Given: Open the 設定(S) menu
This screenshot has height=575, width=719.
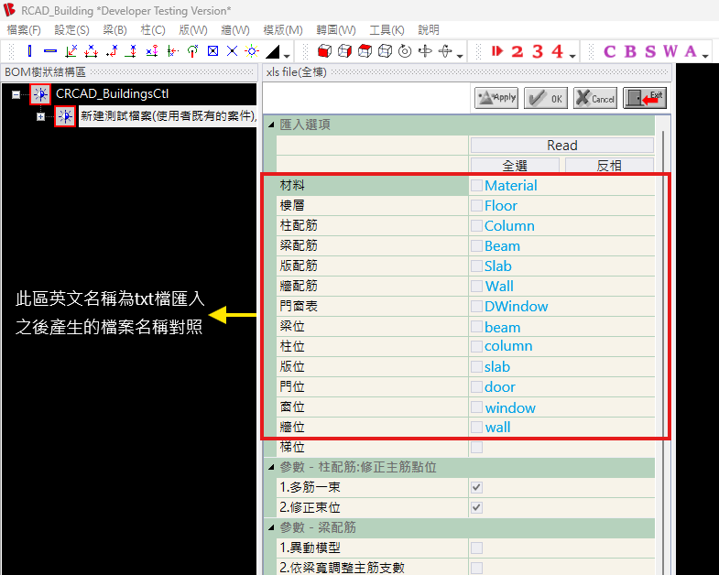Looking at the screenshot, I should (71, 30).
